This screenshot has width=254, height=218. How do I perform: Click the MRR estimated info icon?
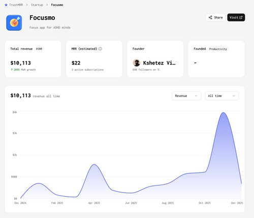100,49
